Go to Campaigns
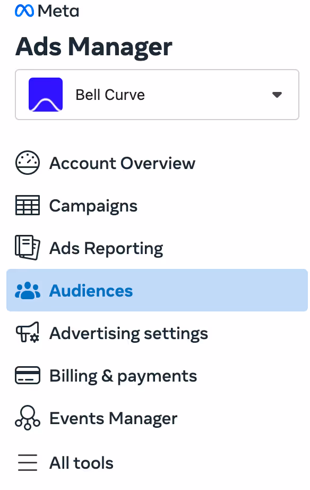 point(93,206)
